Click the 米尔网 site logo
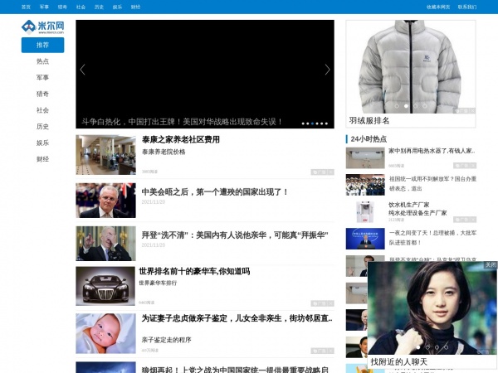This screenshot has width=498, height=373. 43,27
